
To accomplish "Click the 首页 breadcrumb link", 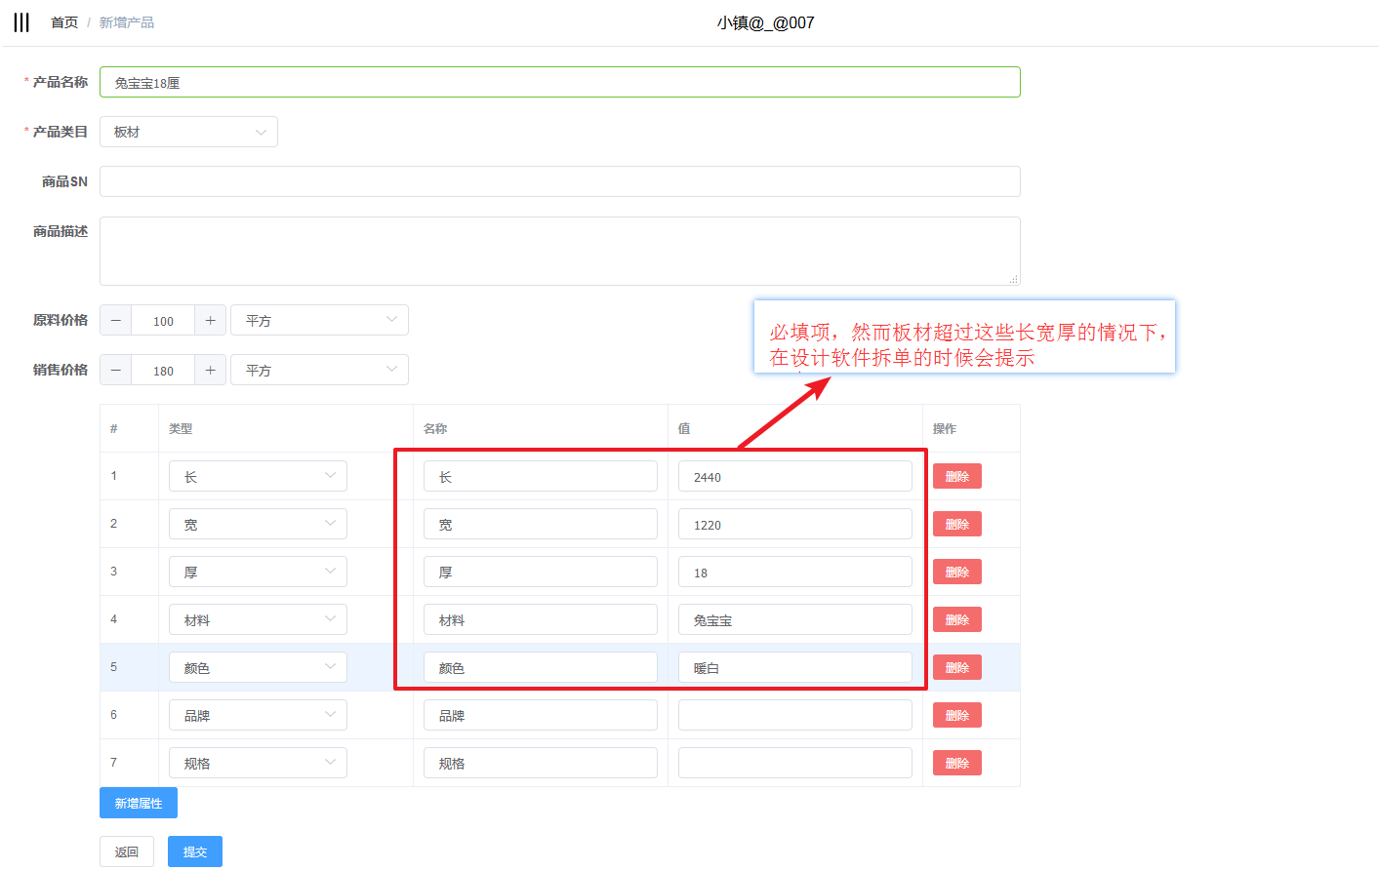I will click(x=64, y=22).
